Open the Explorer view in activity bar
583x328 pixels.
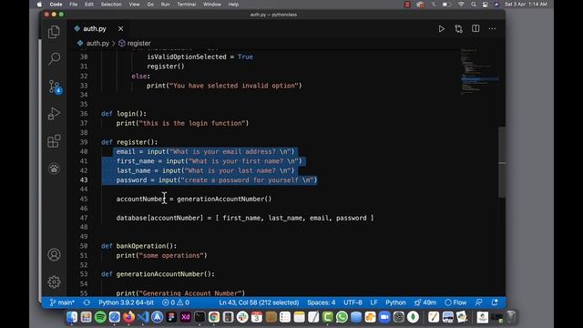(54, 32)
